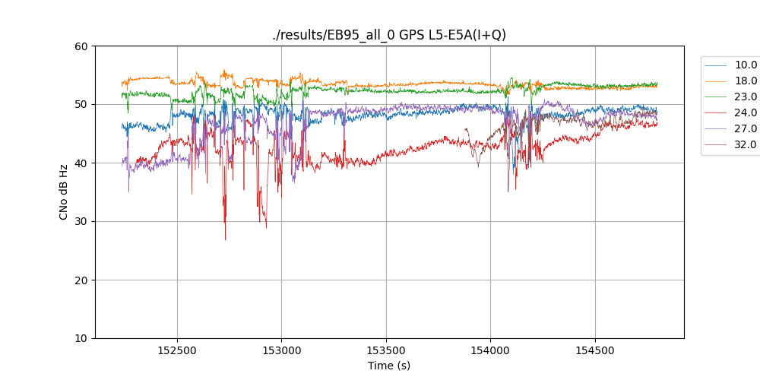Viewport: 760px width, 380px height.
Task: Click the red line sample for 24.0
Action: (715, 113)
